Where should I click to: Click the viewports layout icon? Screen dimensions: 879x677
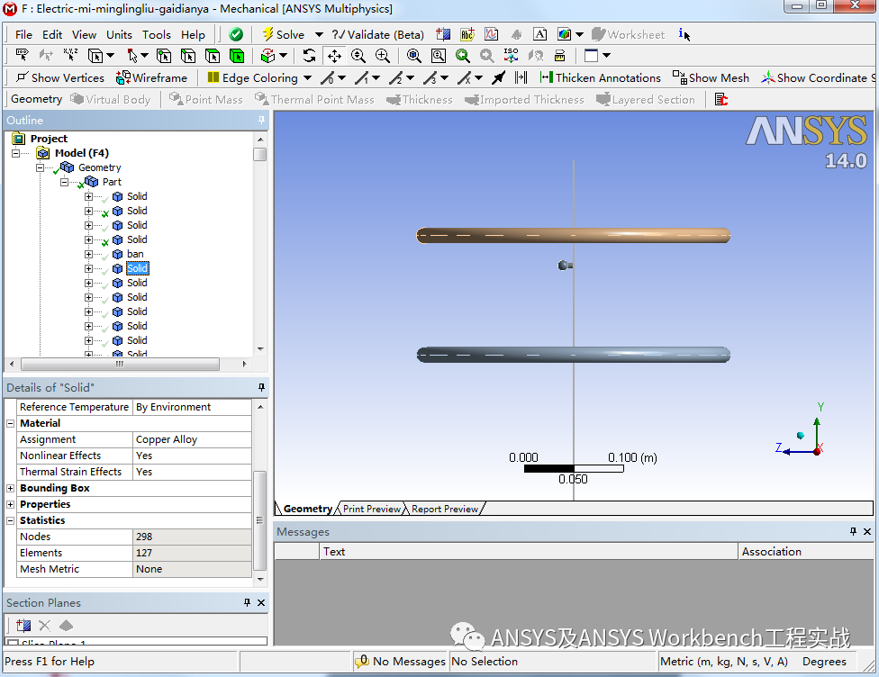591,56
